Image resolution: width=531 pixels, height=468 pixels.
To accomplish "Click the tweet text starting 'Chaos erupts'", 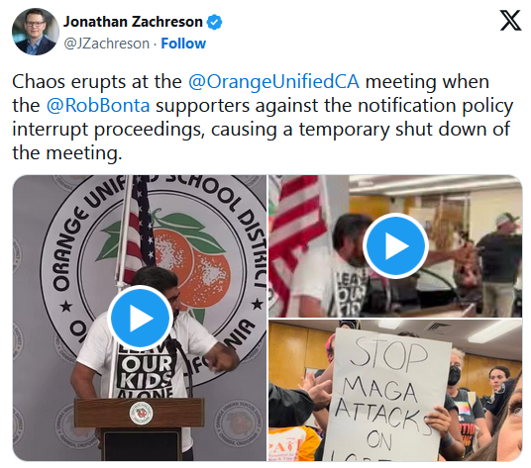I will point(263,118).
